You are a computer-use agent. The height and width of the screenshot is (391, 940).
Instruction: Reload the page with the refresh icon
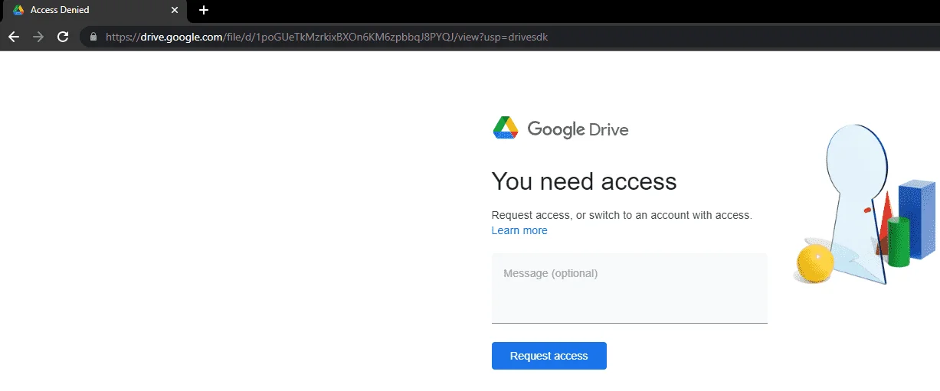click(x=63, y=37)
